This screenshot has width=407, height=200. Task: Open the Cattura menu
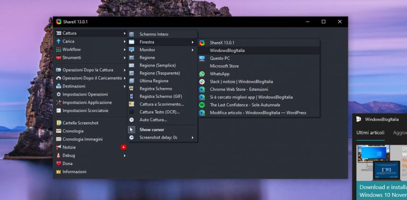(90, 33)
